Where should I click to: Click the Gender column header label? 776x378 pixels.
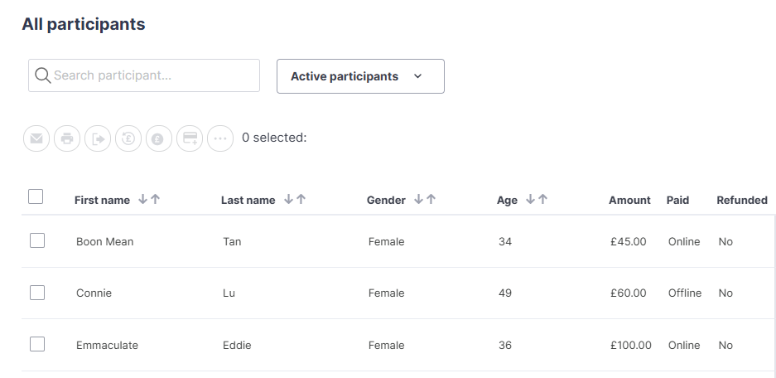[386, 201]
